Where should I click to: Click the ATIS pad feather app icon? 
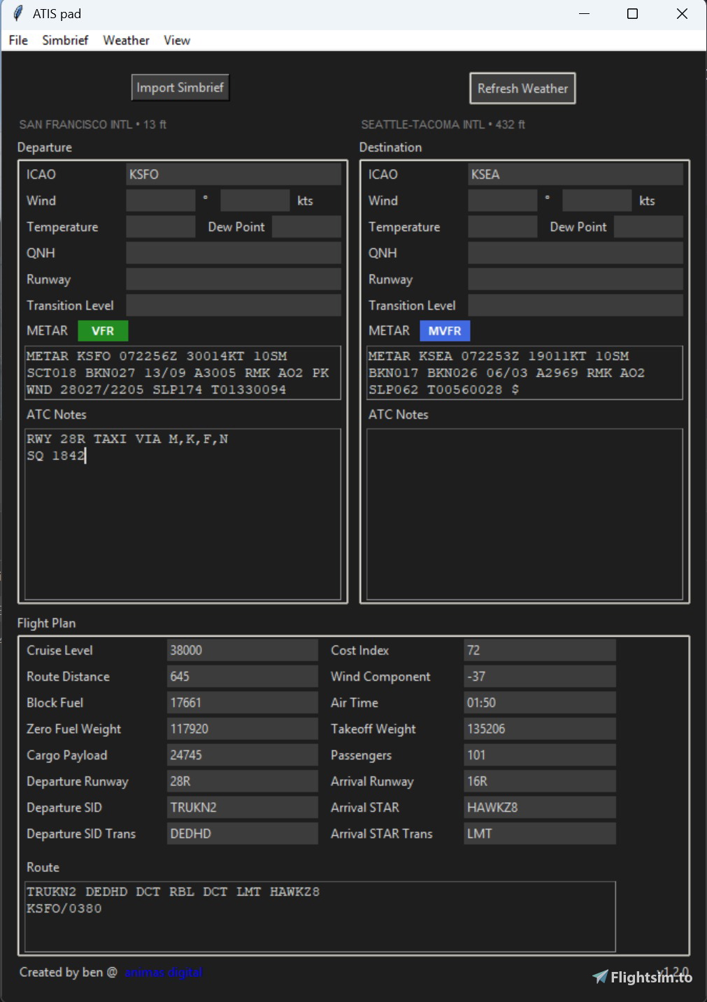pyautogui.click(x=18, y=13)
